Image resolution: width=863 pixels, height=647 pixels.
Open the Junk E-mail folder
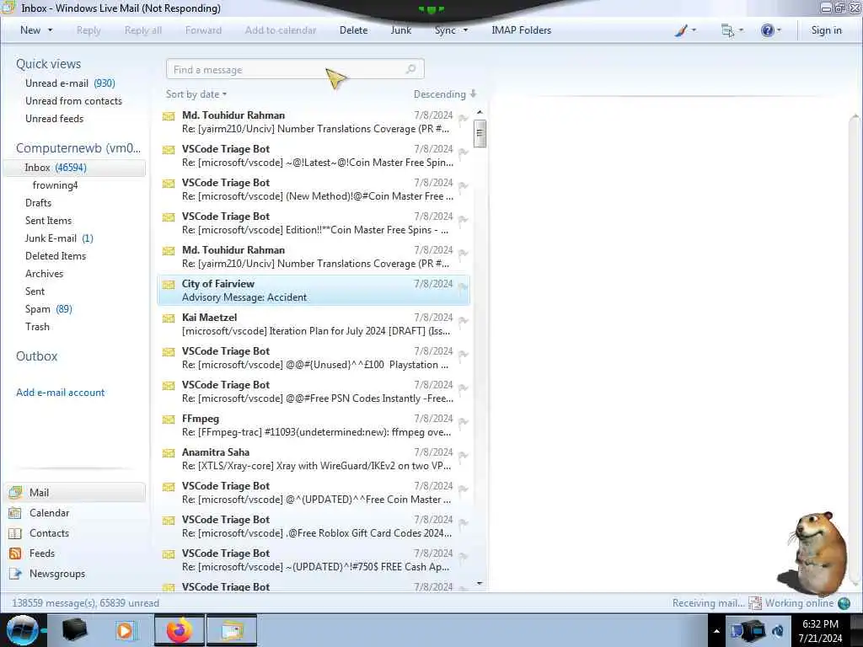tap(59, 238)
